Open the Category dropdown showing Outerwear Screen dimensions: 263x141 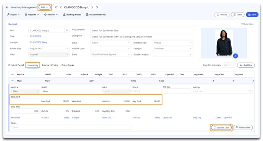[172, 49]
